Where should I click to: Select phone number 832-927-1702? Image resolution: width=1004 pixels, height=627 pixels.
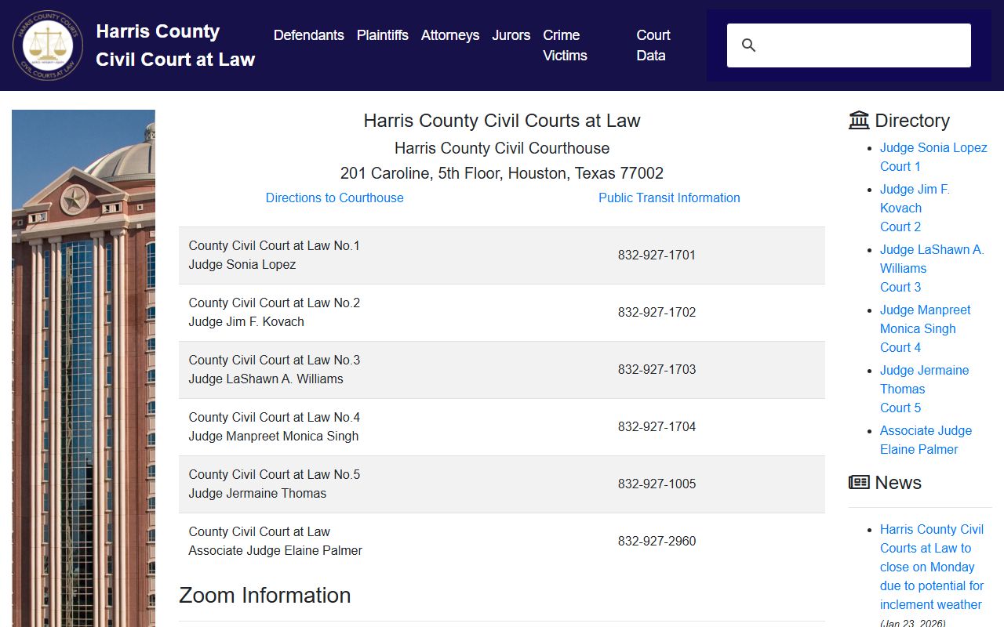pos(657,312)
